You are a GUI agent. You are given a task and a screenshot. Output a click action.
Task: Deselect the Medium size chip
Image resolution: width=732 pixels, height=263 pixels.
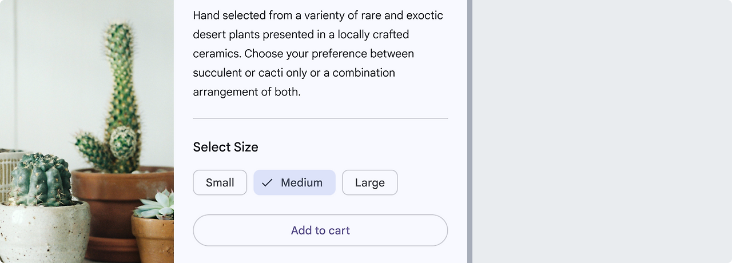point(295,182)
